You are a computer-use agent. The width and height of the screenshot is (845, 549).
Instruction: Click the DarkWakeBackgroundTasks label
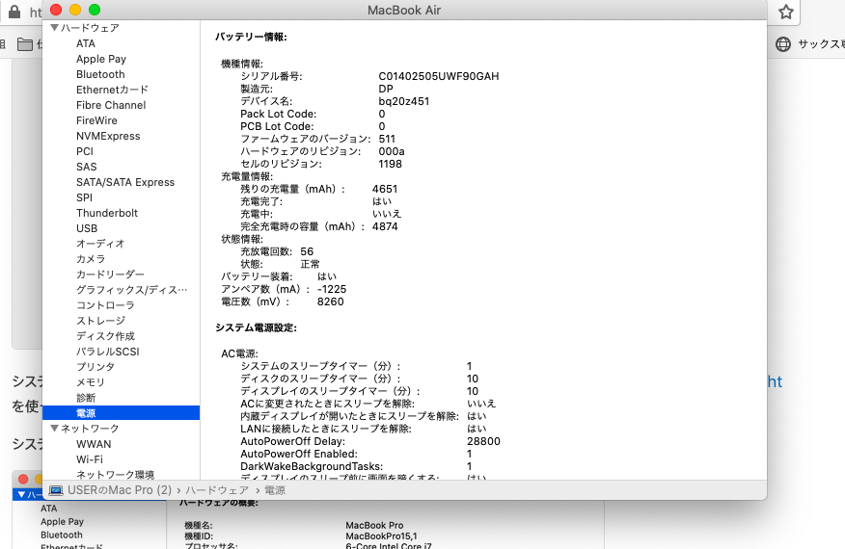pyautogui.click(x=312, y=466)
